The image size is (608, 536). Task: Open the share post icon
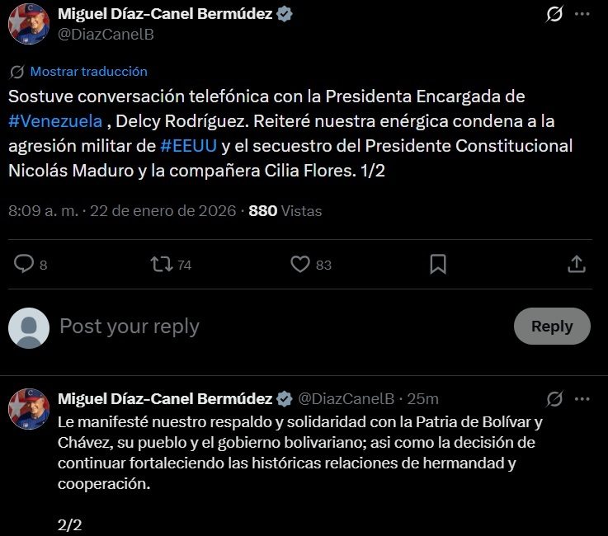click(x=577, y=264)
